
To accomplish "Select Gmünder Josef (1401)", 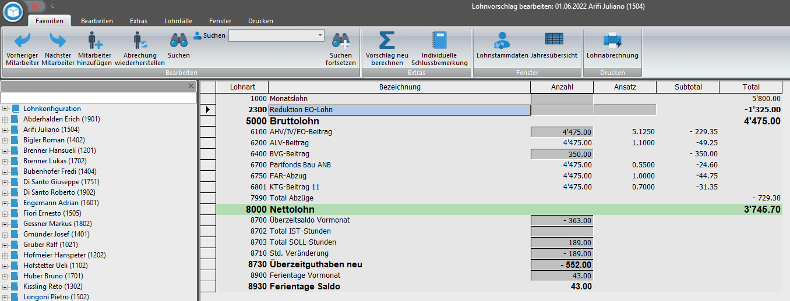I will coord(57,234).
